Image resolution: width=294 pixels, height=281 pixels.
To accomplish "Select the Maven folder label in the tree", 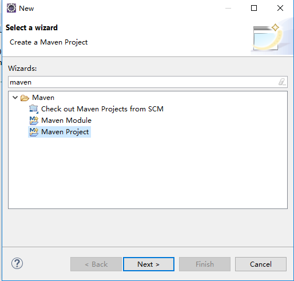I will [x=43, y=98].
